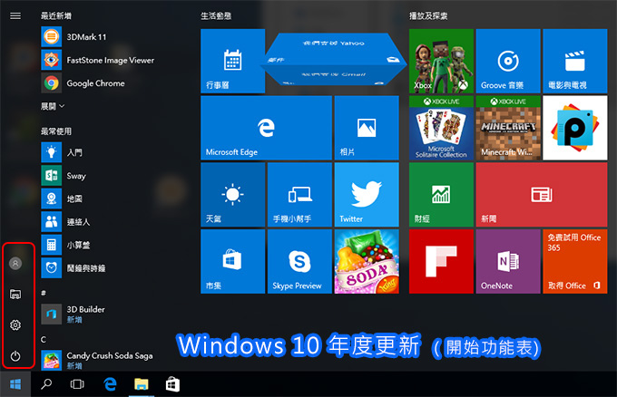Open the 電影與電視 Movies & TV tile
617x397 pixels.
[575, 61]
